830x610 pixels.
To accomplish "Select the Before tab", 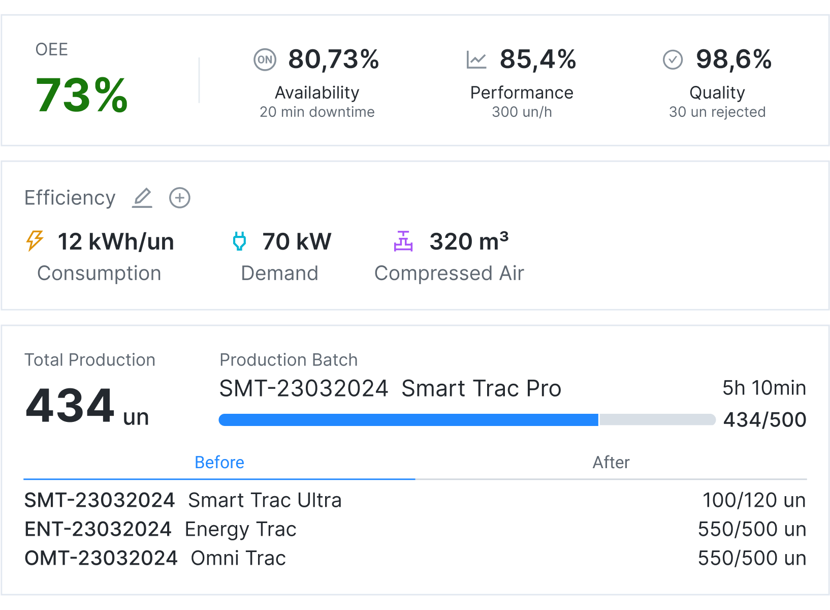I will [x=219, y=463].
